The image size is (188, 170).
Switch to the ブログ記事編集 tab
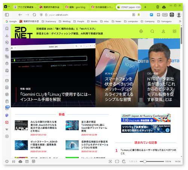(25, 7)
